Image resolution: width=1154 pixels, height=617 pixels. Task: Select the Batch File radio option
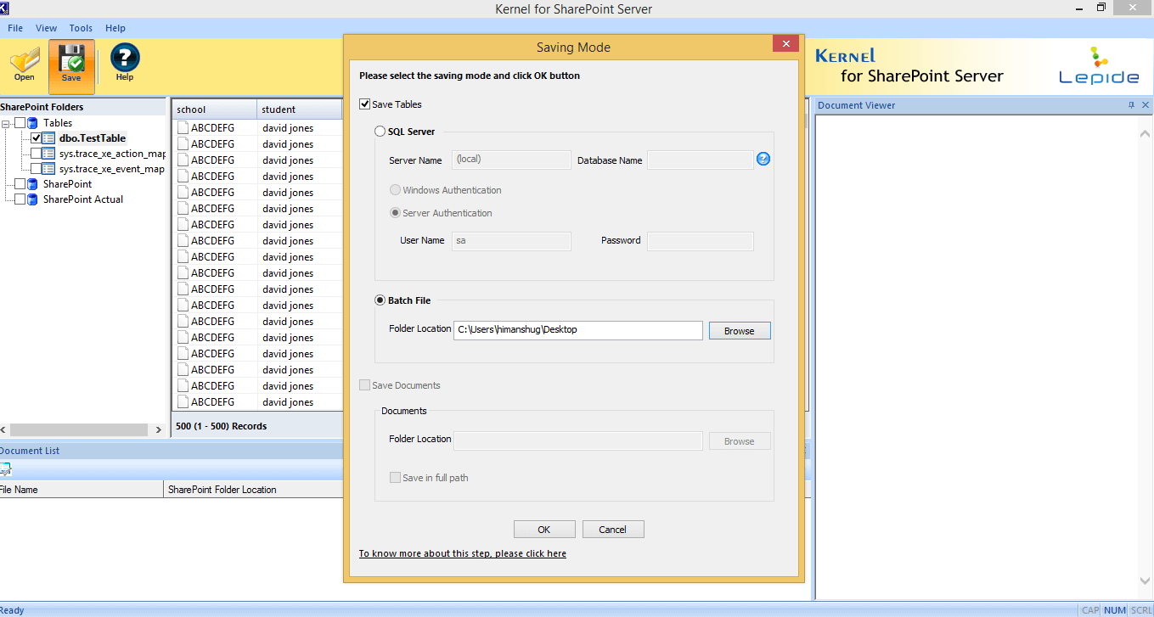(380, 300)
